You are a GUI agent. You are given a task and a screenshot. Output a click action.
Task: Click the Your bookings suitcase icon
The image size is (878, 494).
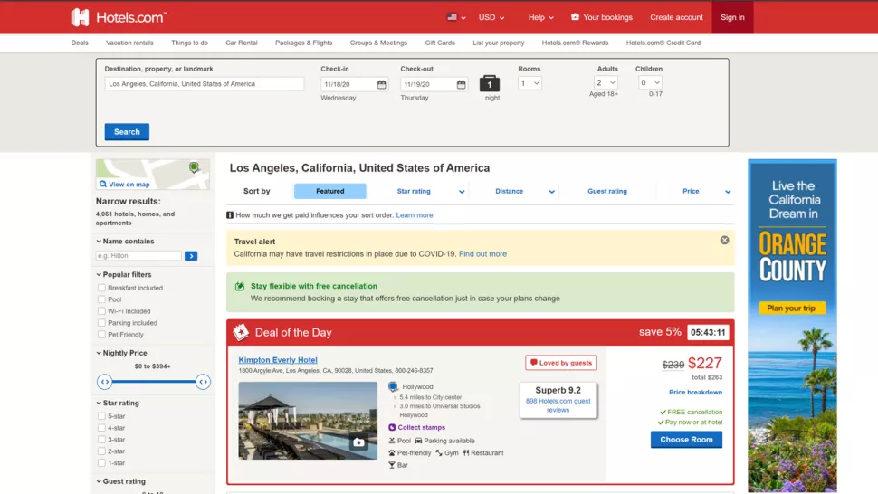click(x=575, y=17)
